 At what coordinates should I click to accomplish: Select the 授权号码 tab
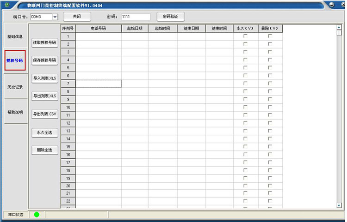[x=15, y=60]
